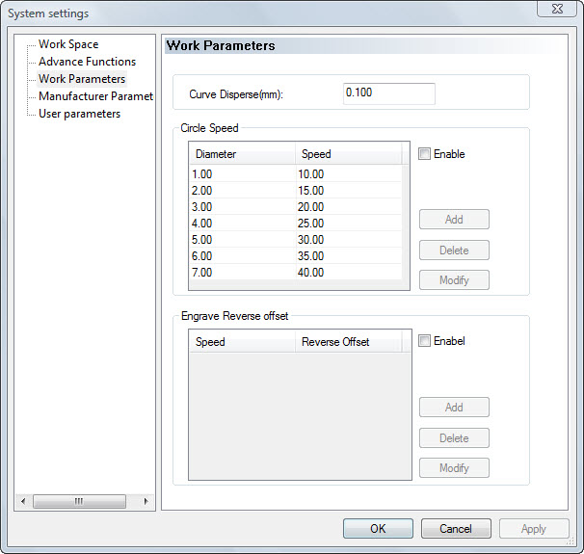The height and width of the screenshot is (554, 584).
Task: Select Work Space in the settings tree
Action: [x=67, y=44]
